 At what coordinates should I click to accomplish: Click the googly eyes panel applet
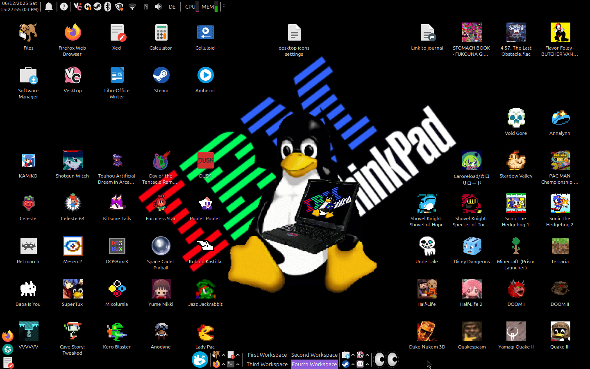386,360
